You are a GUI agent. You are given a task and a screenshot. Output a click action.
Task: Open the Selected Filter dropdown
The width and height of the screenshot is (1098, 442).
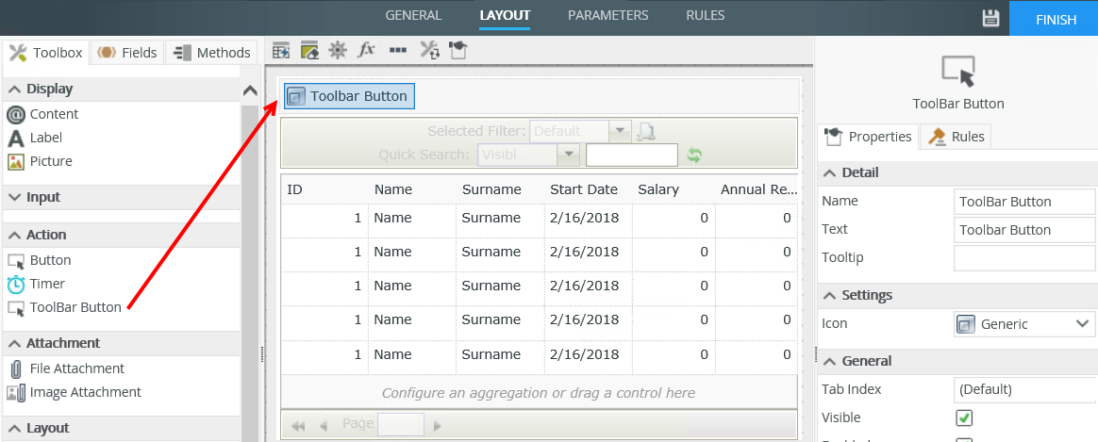point(620,132)
